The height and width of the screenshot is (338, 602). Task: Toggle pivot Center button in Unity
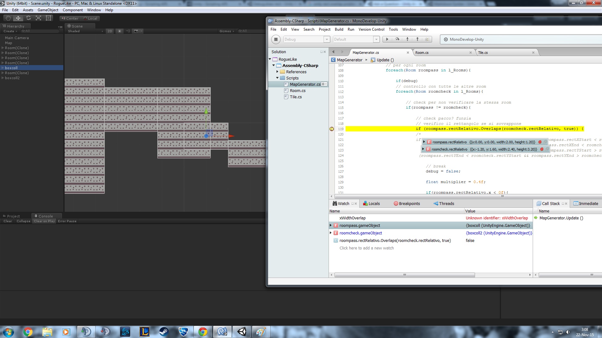[70, 18]
